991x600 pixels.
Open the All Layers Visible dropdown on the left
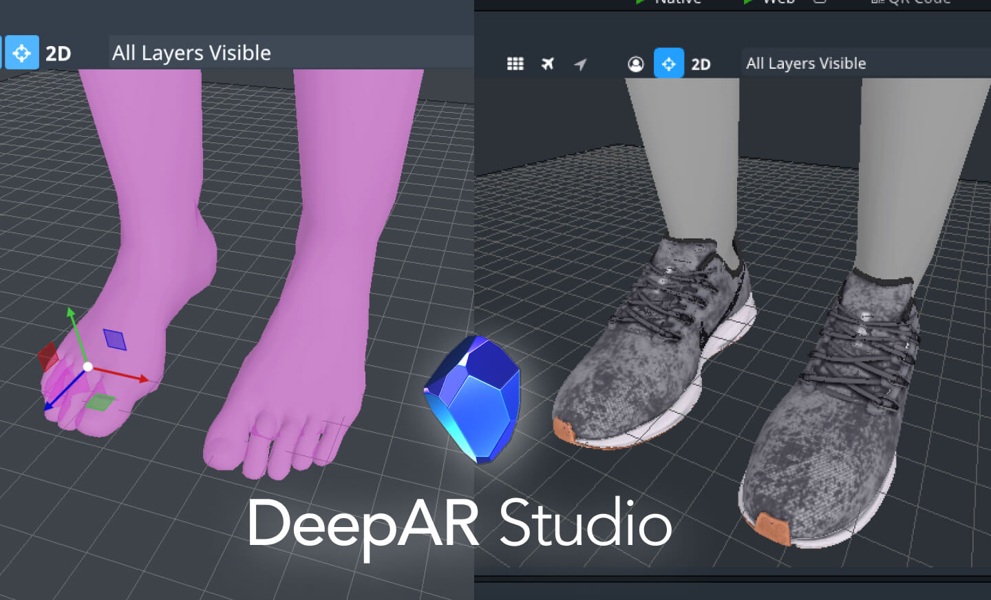(x=191, y=52)
